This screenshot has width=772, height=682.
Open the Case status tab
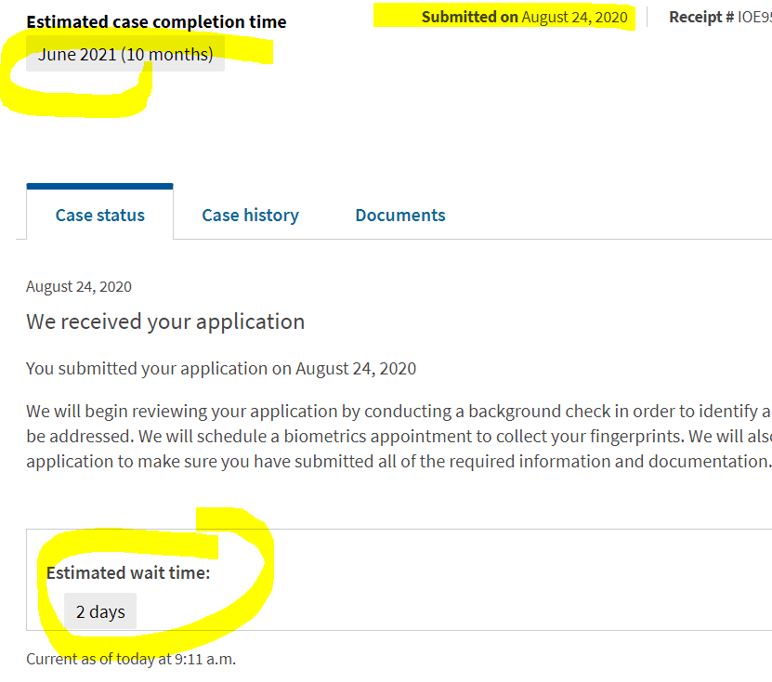100,216
